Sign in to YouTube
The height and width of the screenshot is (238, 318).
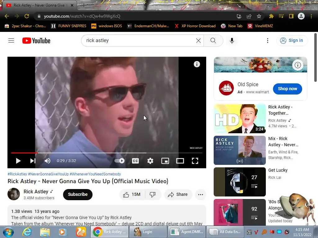tap(292, 41)
